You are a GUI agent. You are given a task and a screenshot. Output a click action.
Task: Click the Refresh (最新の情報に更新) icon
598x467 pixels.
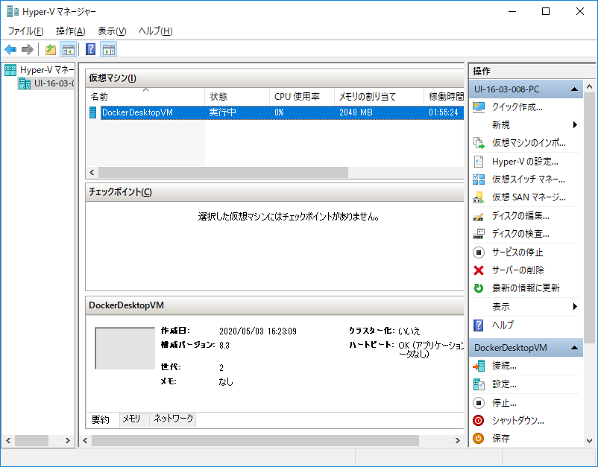478,288
